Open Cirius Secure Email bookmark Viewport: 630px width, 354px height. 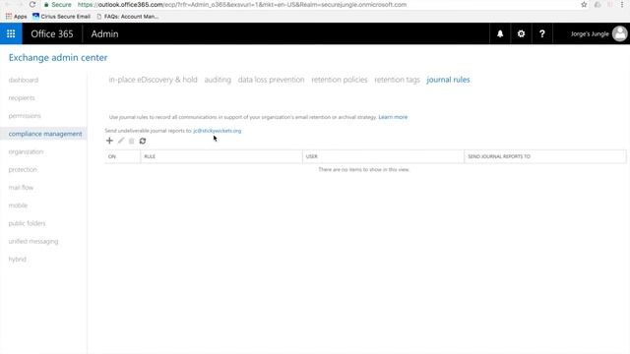coord(61,17)
